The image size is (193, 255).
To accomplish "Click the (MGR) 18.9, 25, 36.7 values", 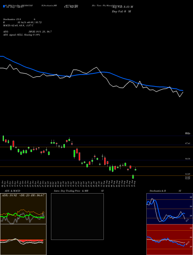I will pyautogui.click(x=40, y=32).
